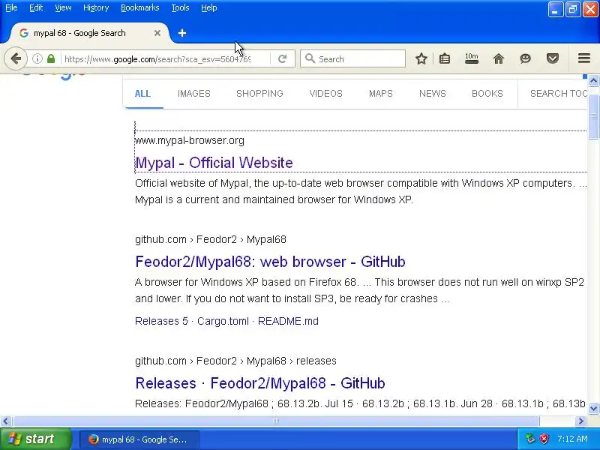Open the hamburger menu
Image resolution: width=600 pixels, height=450 pixels.
click(x=584, y=58)
